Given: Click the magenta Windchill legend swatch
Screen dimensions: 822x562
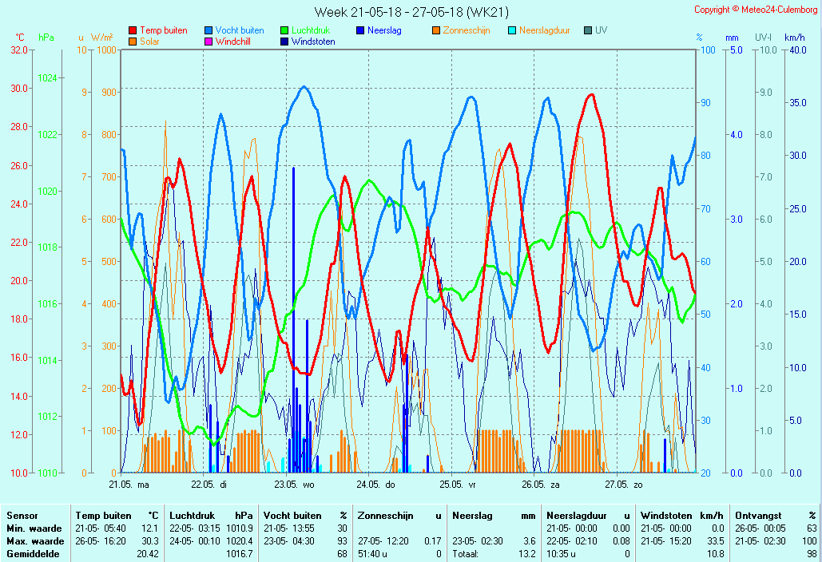Looking at the screenshot, I should pos(208,42).
